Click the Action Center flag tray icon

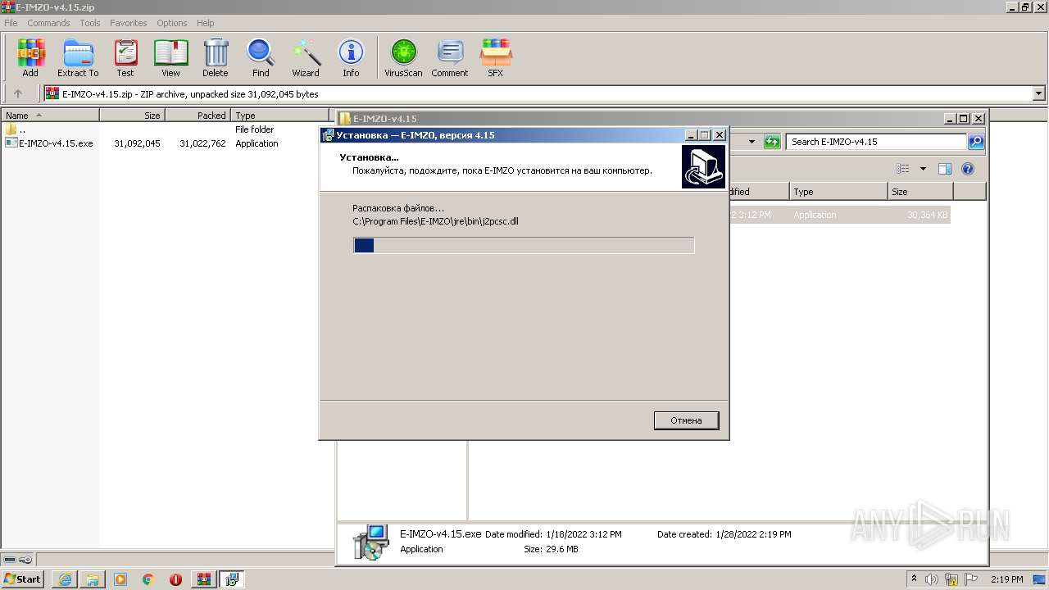(x=971, y=579)
